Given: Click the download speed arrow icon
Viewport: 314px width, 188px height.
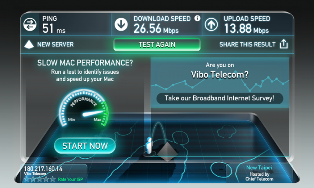Looking at the screenshot, I should (x=121, y=24).
